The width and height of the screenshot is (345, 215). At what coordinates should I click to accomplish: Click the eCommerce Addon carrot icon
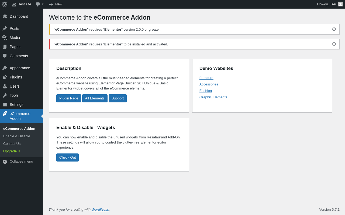point(5,114)
